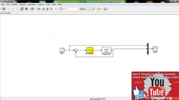The height and width of the screenshot is (100, 179).
Task: Click the Like & Share thumbs-up graphic
Action: 139,93
